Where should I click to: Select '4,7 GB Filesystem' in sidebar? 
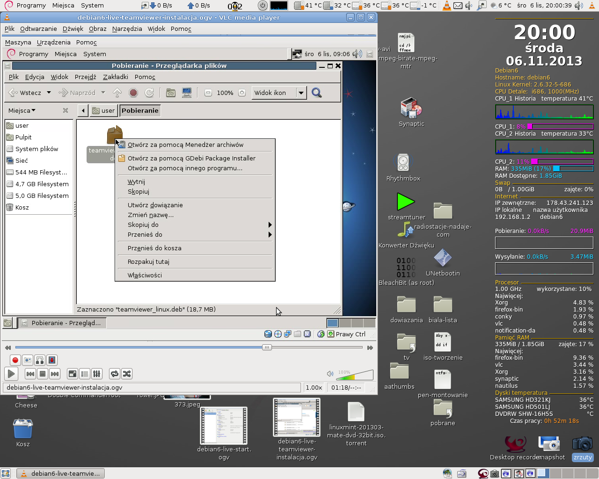tap(39, 184)
